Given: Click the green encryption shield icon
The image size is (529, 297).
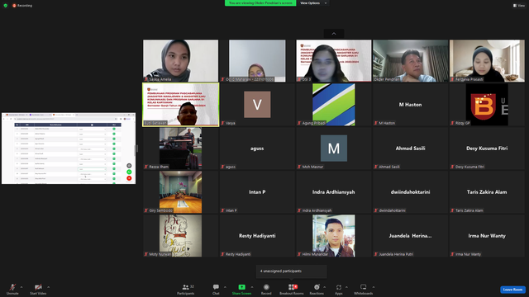Looking at the screenshot, I should click(6, 6).
